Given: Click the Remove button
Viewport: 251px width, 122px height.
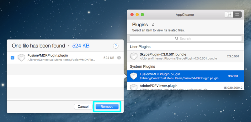Looking at the screenshot, I should tap(107, 107).
